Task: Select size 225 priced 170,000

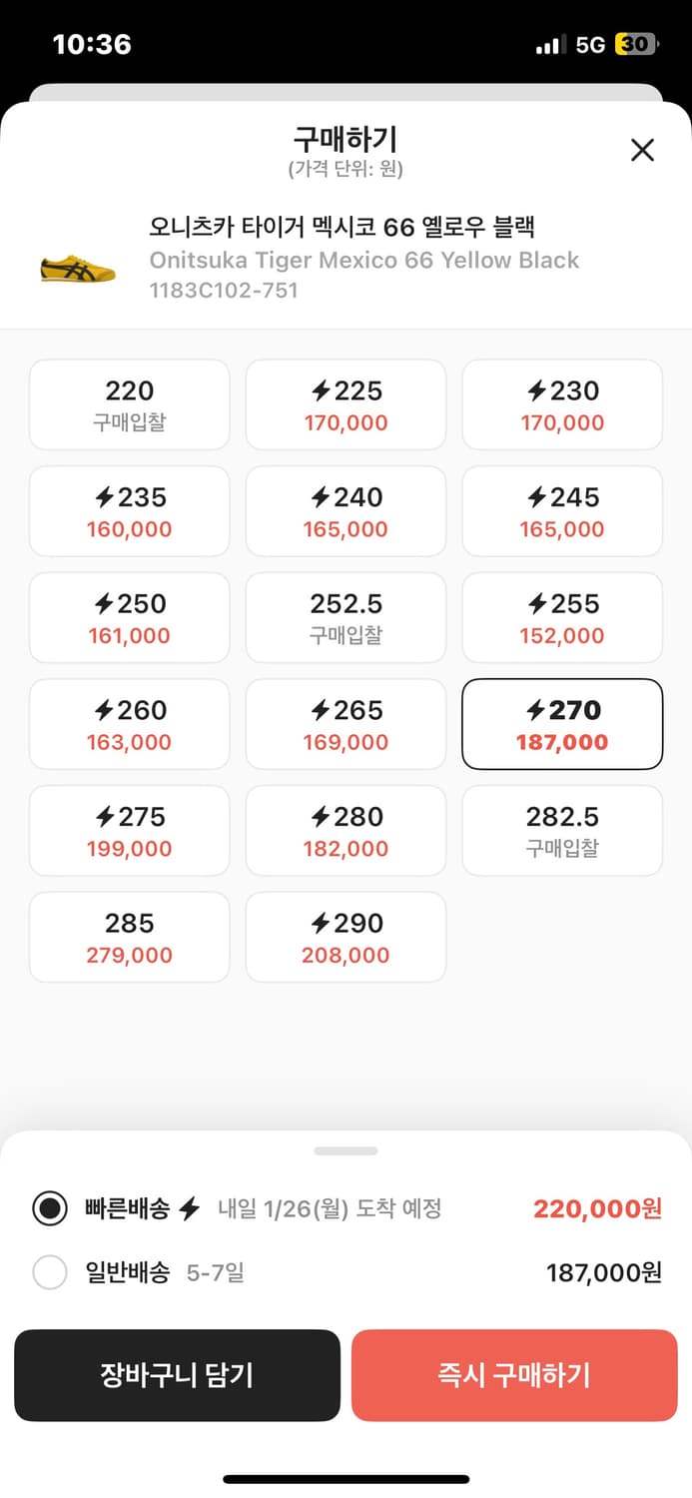Action: (346, 404)
